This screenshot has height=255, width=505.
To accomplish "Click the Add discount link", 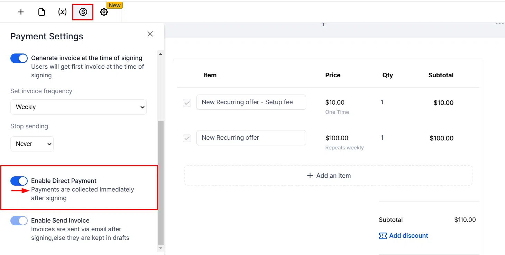I will pyautogui.click(x=408, y=236).
